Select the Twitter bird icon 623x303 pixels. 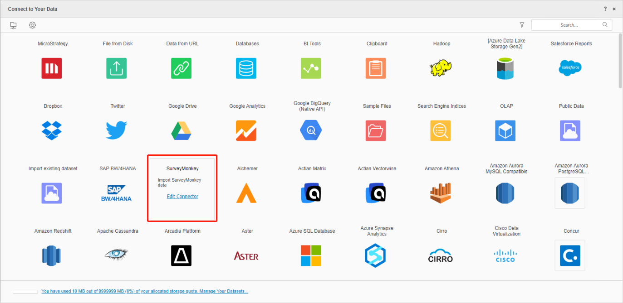[116, 130]
